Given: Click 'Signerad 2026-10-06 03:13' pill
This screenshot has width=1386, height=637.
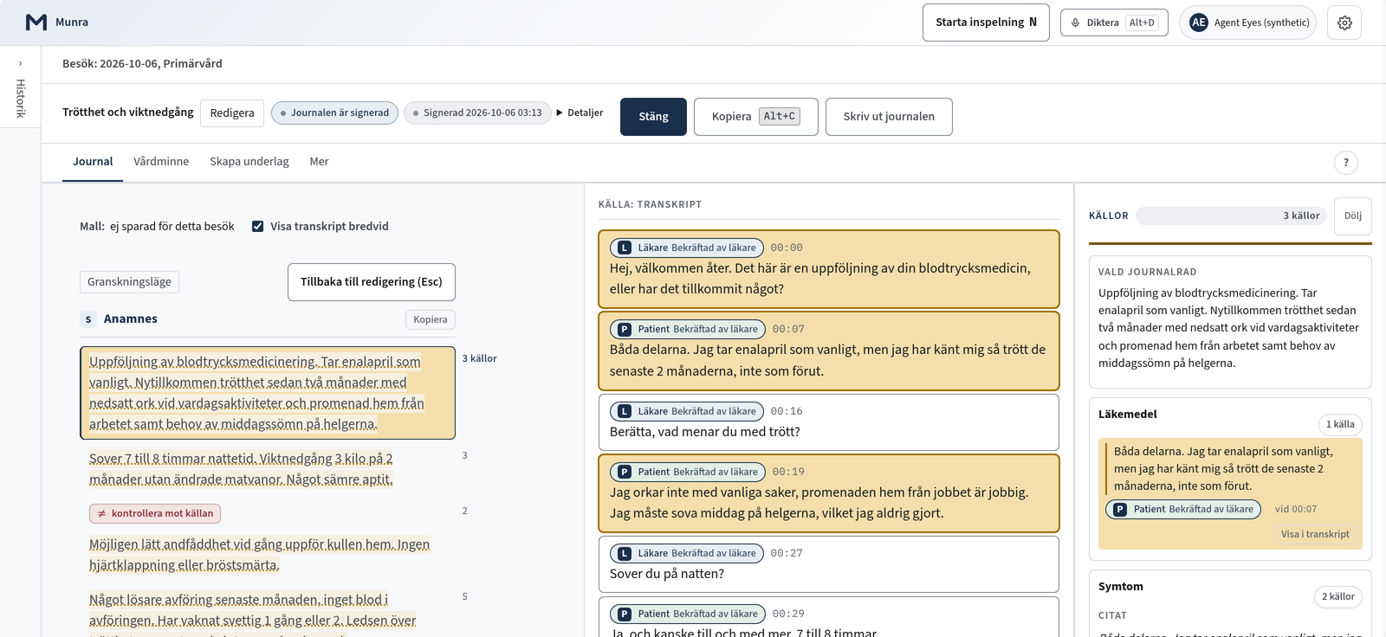Looking at the screenshot, I should coord(477,113).
